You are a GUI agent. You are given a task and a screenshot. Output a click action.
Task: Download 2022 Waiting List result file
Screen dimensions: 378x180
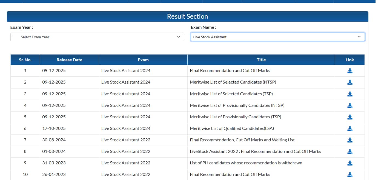[x=350, y=140]
